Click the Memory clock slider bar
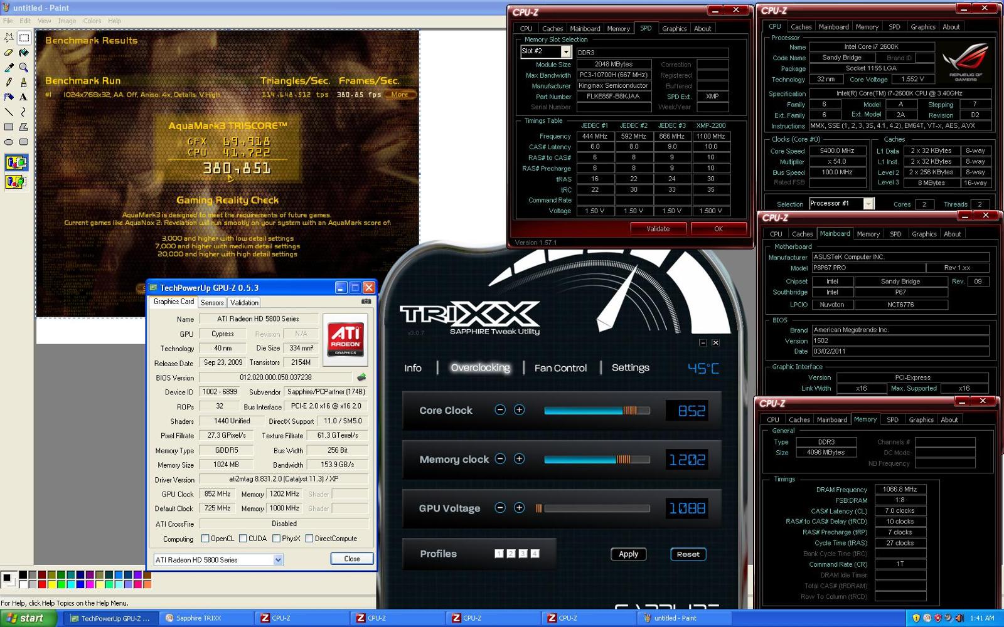 pyautogui.click(x=597, y=460)
